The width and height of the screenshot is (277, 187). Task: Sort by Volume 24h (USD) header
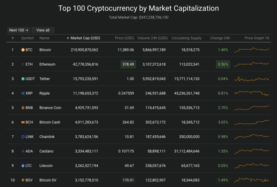point(152,38)
